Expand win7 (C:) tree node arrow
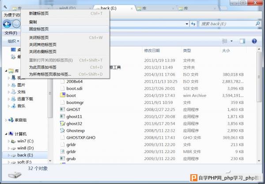 [9, 141]
